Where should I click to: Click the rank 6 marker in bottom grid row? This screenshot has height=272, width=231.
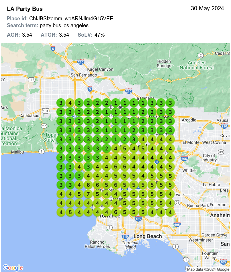116,212
